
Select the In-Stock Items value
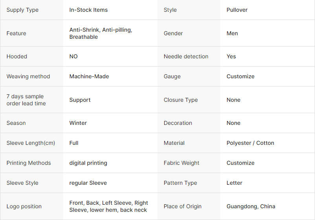(x=88, y=10)
